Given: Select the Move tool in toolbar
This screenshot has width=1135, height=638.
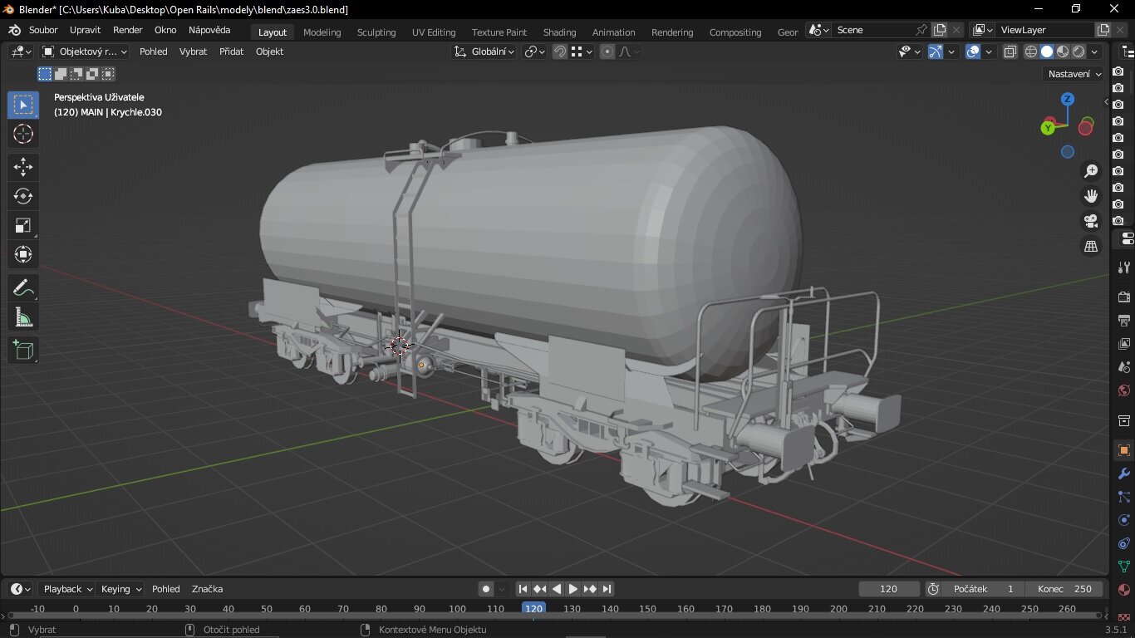Looking at the screenshot, I should [23, 167].
